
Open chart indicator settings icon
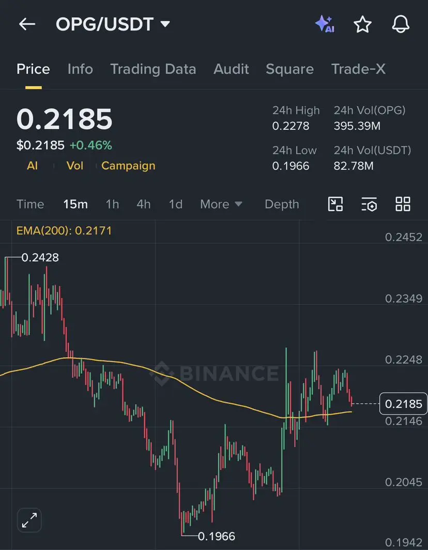369,204
